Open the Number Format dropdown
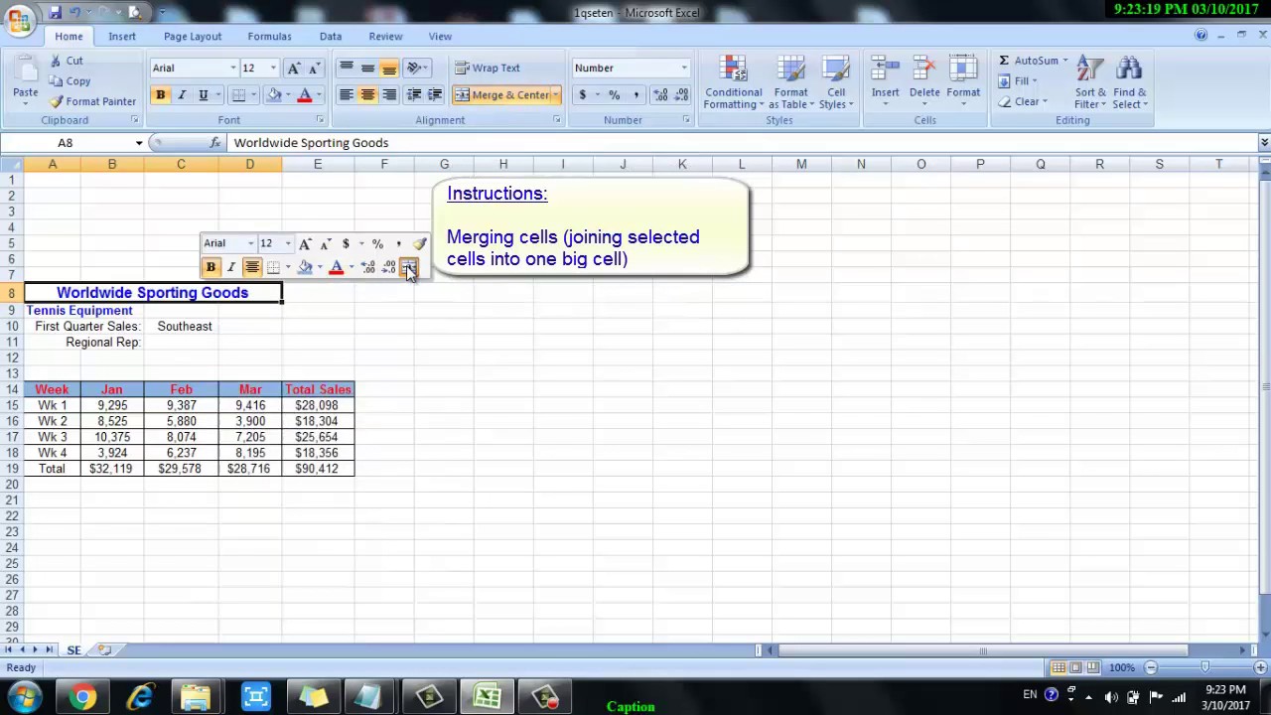 click(x=683, y=68)
